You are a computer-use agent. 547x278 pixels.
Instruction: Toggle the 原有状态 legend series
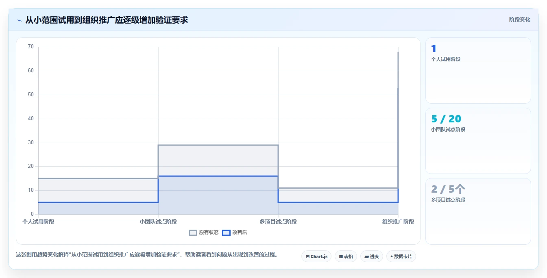(x=204, y=232)
